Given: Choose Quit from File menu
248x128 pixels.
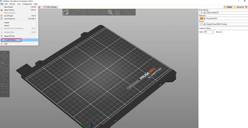Looking at the screenshot, I should point(19,44).
